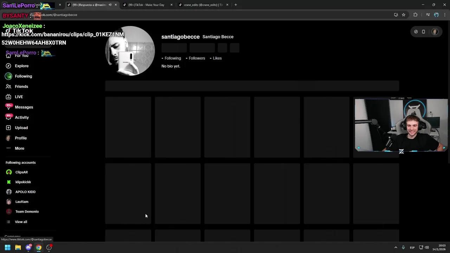Click the Company footer heading
The height and width of the screenshot is (253, 450).
[x=13, y=237]
